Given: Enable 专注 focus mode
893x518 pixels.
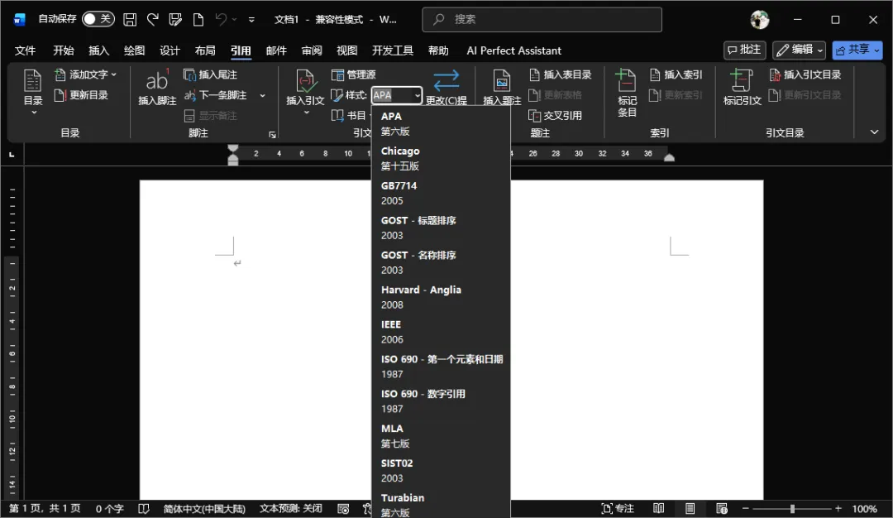Looking at the screenshot, I should point(618,508).
